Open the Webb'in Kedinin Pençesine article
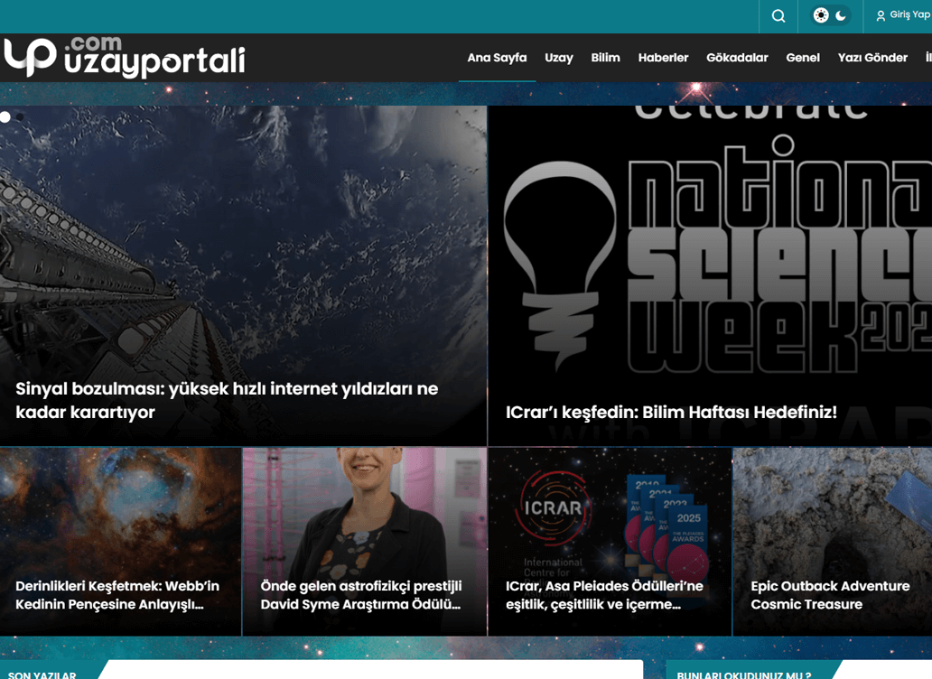 tap(117, 595)
